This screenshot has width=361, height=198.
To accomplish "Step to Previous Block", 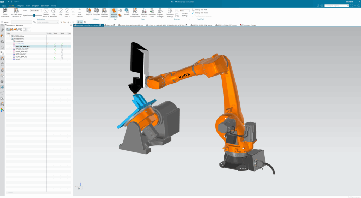I will point(46,13).
